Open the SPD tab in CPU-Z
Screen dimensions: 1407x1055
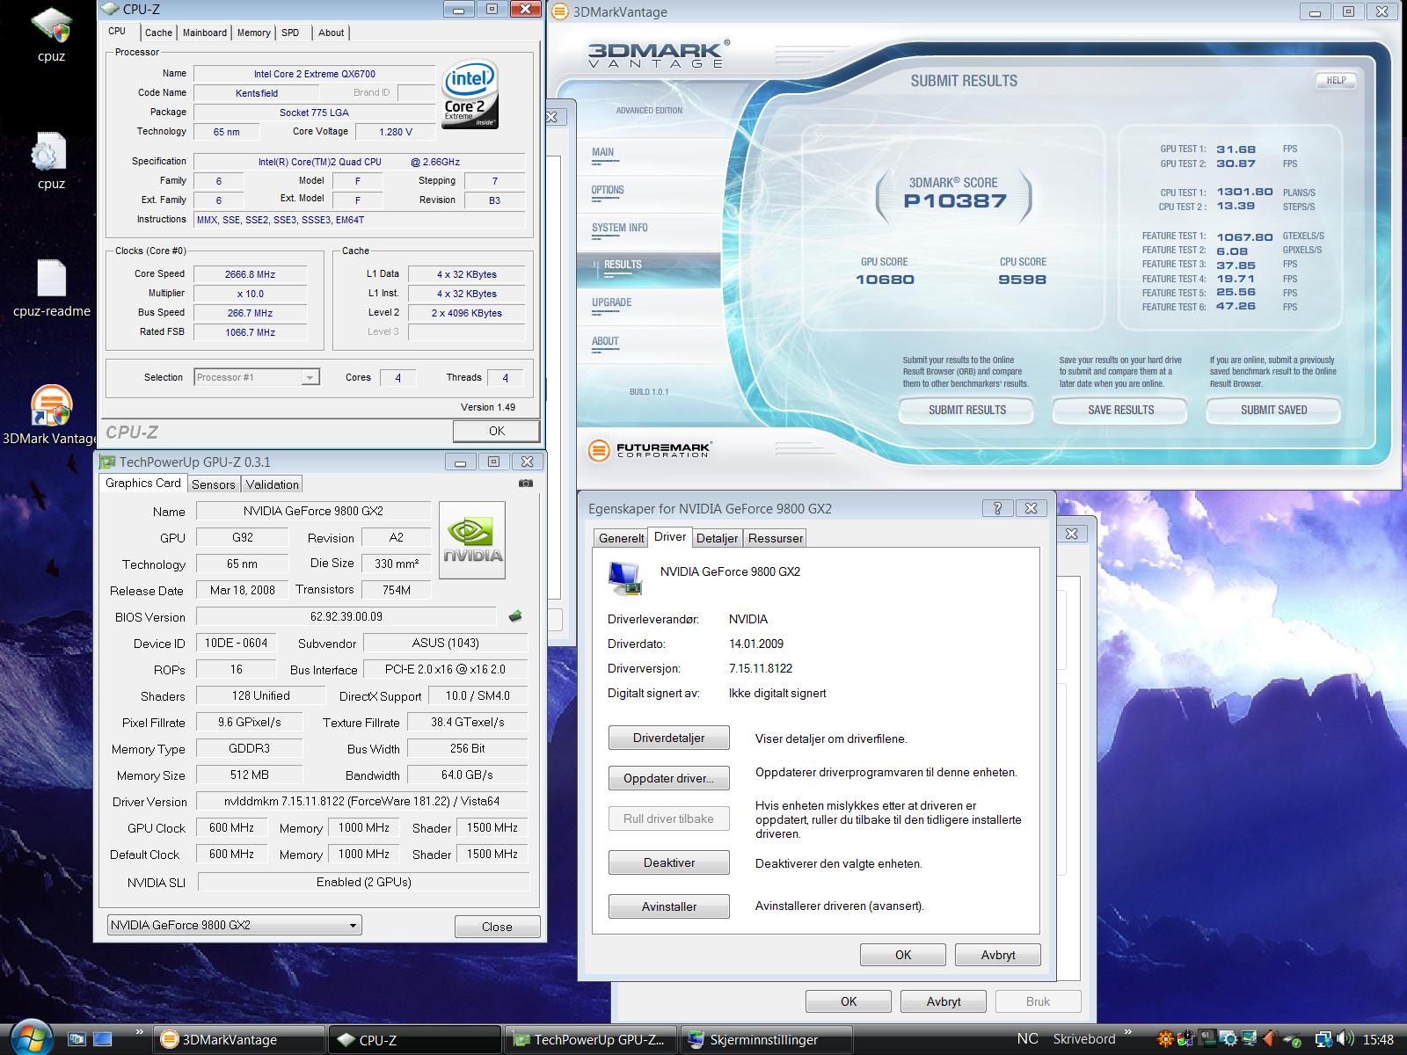click(x=290, y=33)
